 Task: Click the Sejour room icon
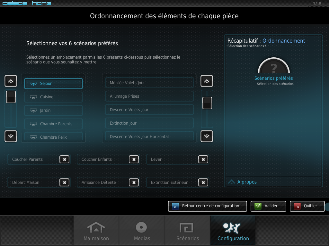33,84
